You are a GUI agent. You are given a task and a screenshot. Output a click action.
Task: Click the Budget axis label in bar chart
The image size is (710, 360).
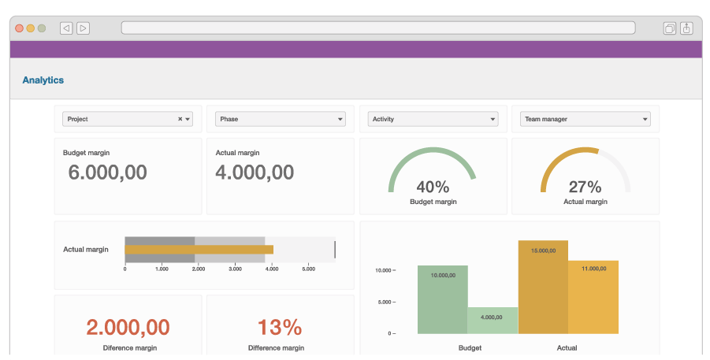pyautogui.click(x=470, y=347)
